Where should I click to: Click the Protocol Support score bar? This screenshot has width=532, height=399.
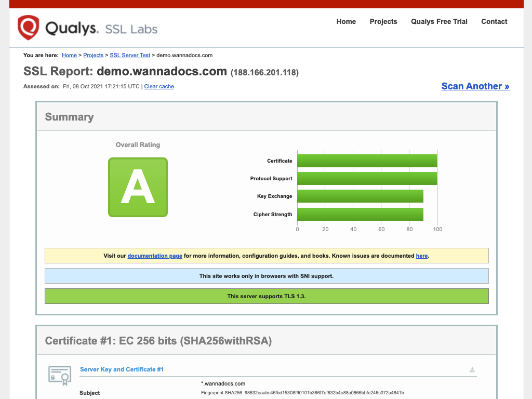click(x=367, y=179)
